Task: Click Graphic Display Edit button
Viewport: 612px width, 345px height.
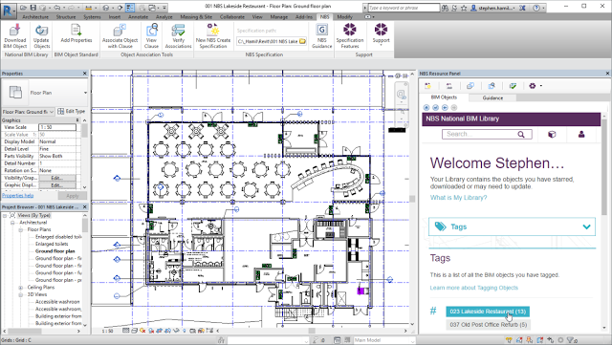Action: click(57, 185)
